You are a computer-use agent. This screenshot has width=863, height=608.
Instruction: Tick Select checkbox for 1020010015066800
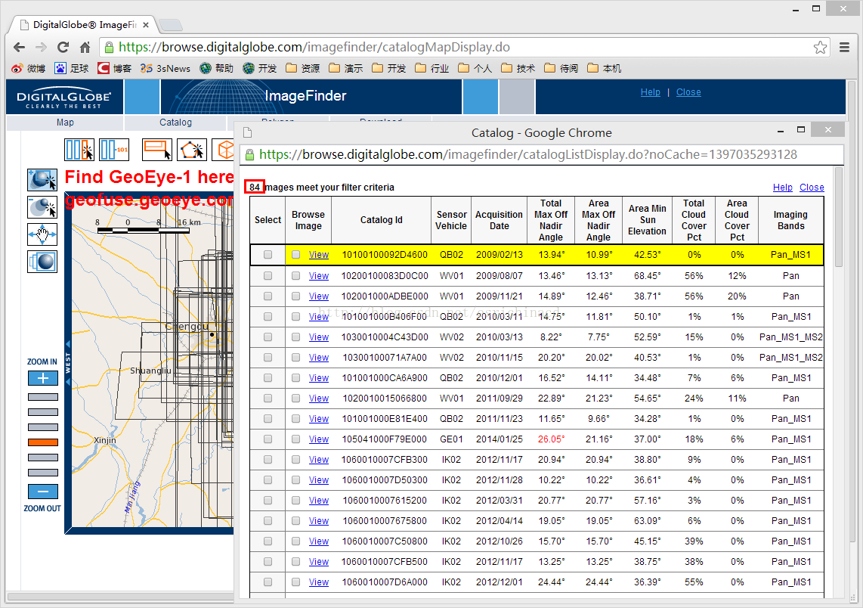268,399
